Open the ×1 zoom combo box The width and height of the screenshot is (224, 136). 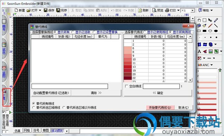(192, 10)
